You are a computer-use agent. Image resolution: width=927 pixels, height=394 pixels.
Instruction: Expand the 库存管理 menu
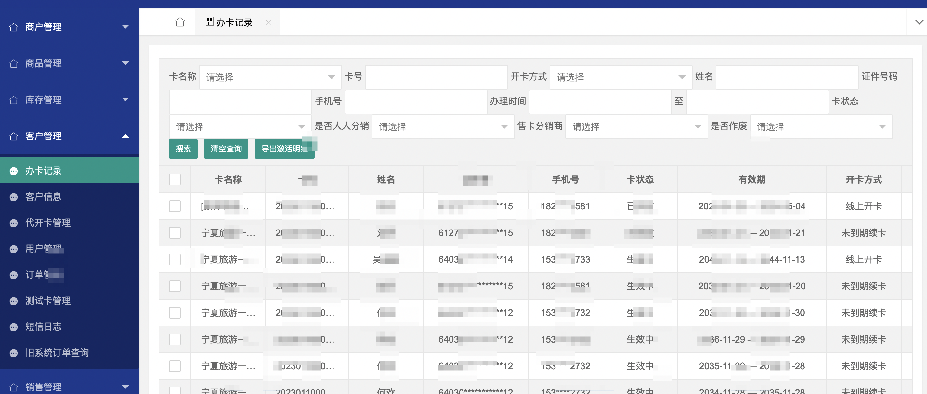click(x=125, y=100)
